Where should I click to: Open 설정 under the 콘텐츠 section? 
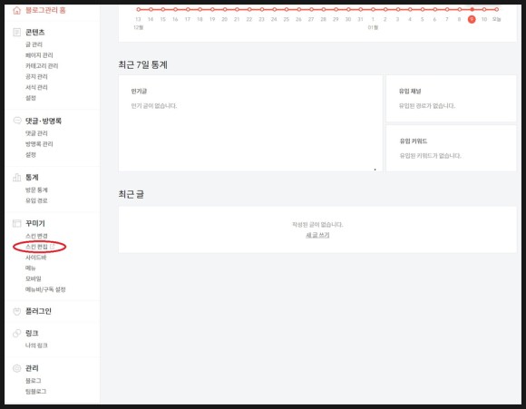pos(31,98)
